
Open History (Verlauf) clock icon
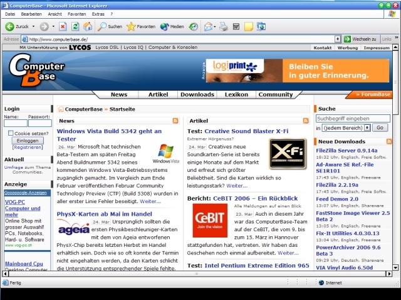(194, 26)
